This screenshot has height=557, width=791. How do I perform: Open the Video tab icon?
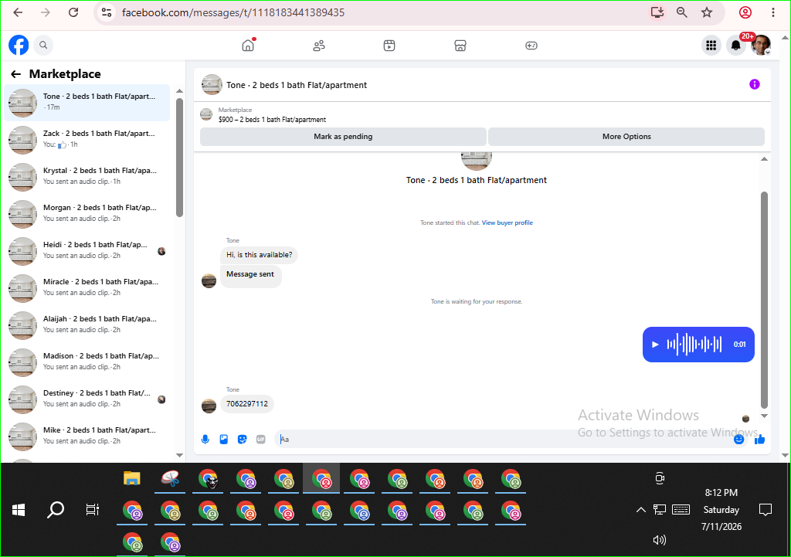point(389,46)
